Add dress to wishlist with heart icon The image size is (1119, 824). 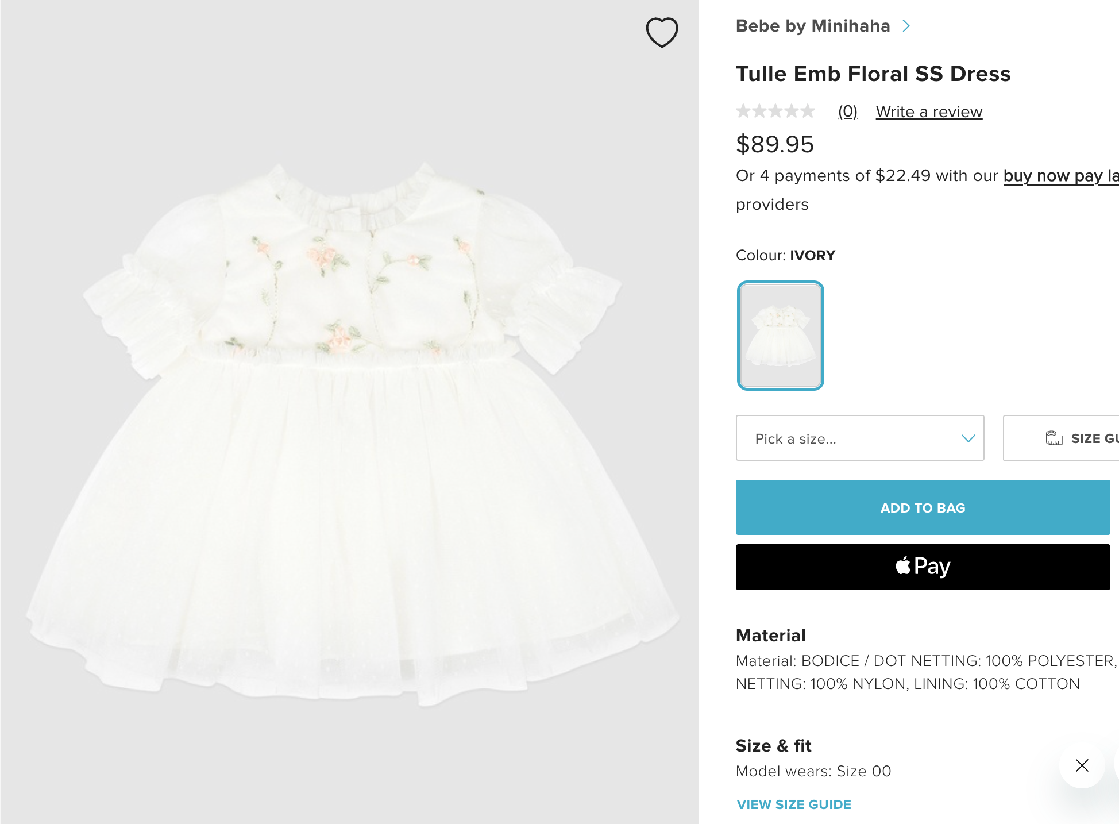662,32
